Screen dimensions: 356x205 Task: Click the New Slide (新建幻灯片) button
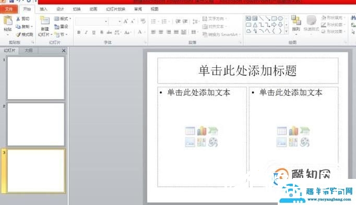coord(45,26)
